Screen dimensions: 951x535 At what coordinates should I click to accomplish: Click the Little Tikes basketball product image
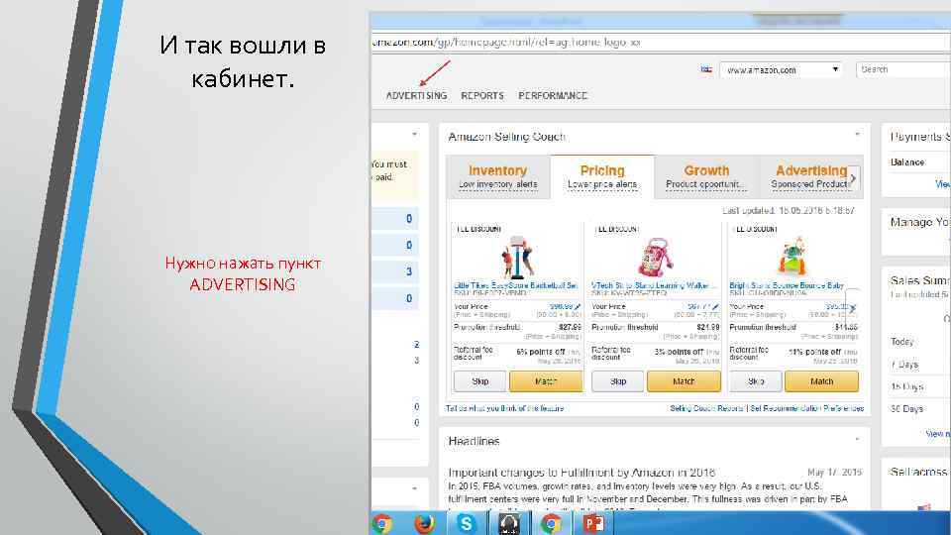[x=517, y=258]
